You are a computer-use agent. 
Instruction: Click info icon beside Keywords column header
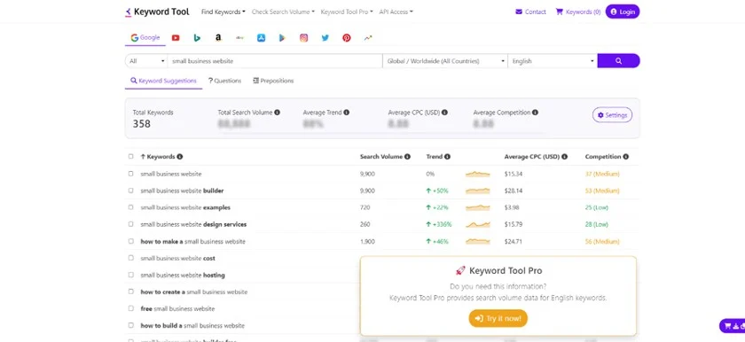coord(179,157)
